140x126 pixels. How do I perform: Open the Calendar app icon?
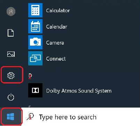point(35,26)
